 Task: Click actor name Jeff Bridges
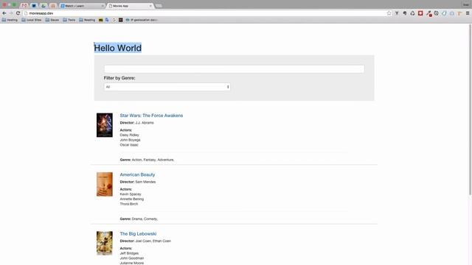click(129, 253)
